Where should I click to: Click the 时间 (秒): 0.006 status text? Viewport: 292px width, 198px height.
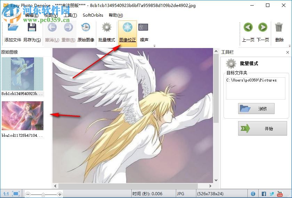[147, 194]
